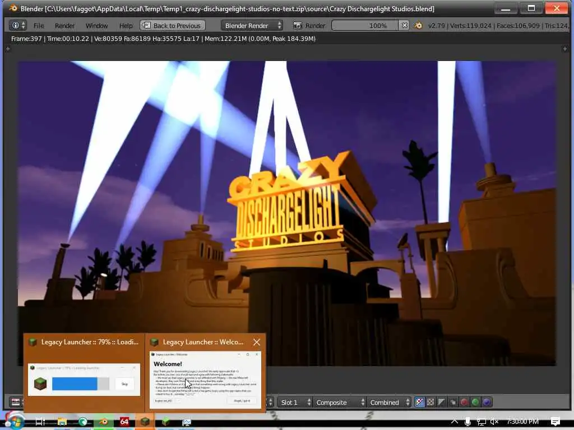Toggle the Blue channel display

coord(487,402)
